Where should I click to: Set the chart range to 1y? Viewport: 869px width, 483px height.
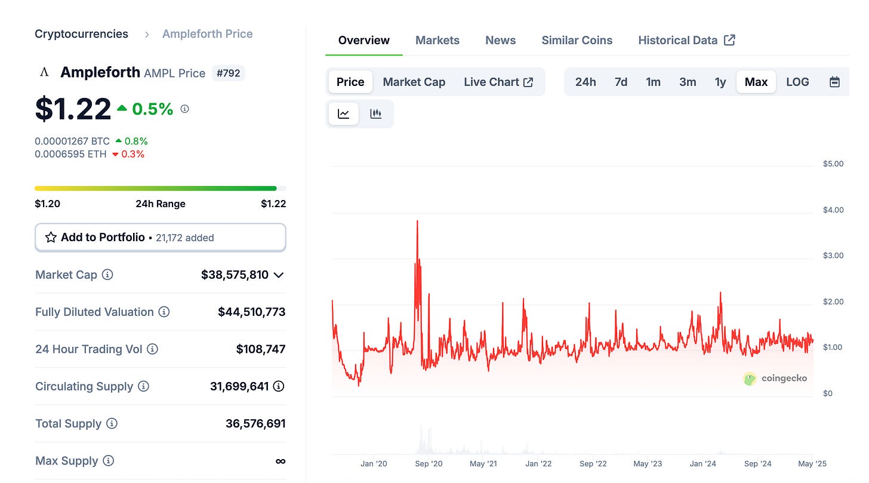(x=720, y=82)
